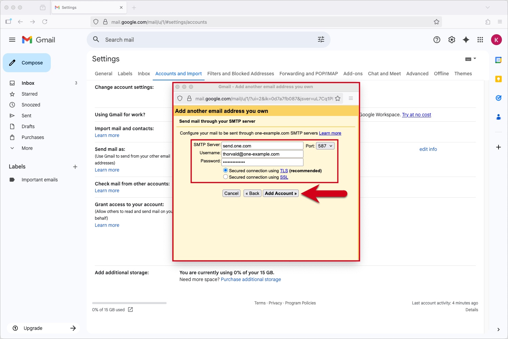Open Google Calendar side panel icon
Image resolution: width=508 pixels, height=339 pixels.
click(x=499, y=60)
